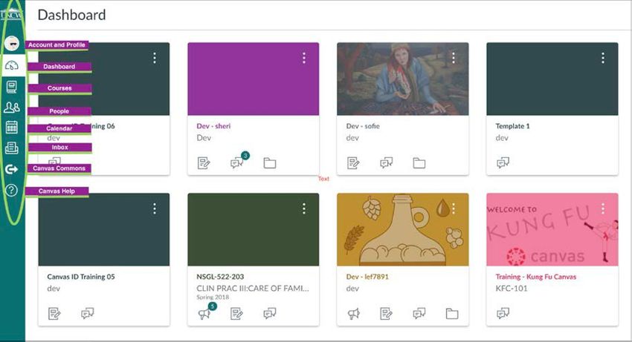Open Files folder icon on Dev - sheri card

270,163
